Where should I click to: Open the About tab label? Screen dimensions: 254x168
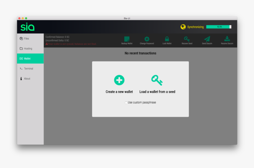pos(27,79)
